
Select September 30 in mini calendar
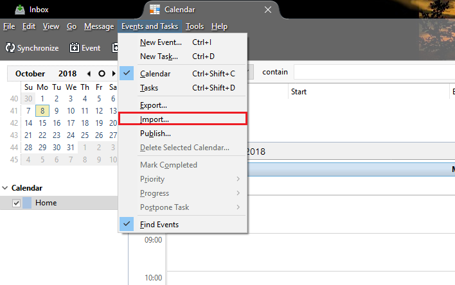pos(28,99)
